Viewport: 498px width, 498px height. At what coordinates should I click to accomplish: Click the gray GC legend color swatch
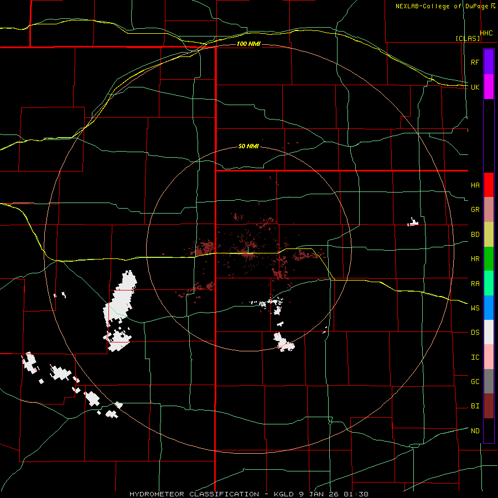[x=489, y=381]
